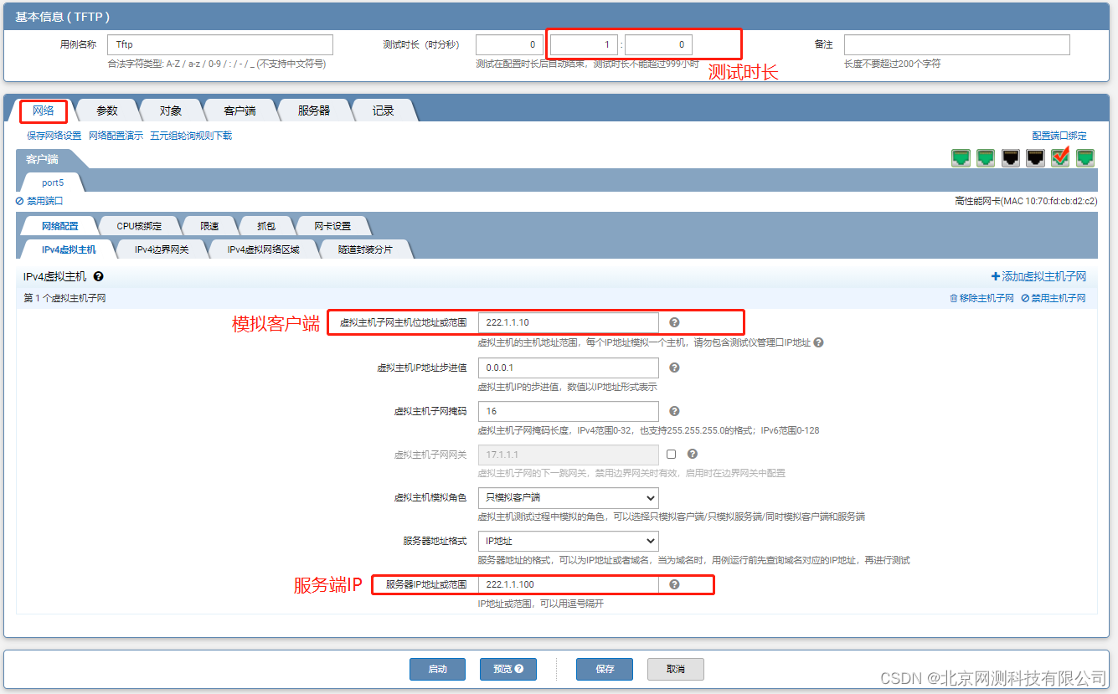This screenshot has width=1118, height=694.
Task: Click the 预览 button
Action: (507, 669)
